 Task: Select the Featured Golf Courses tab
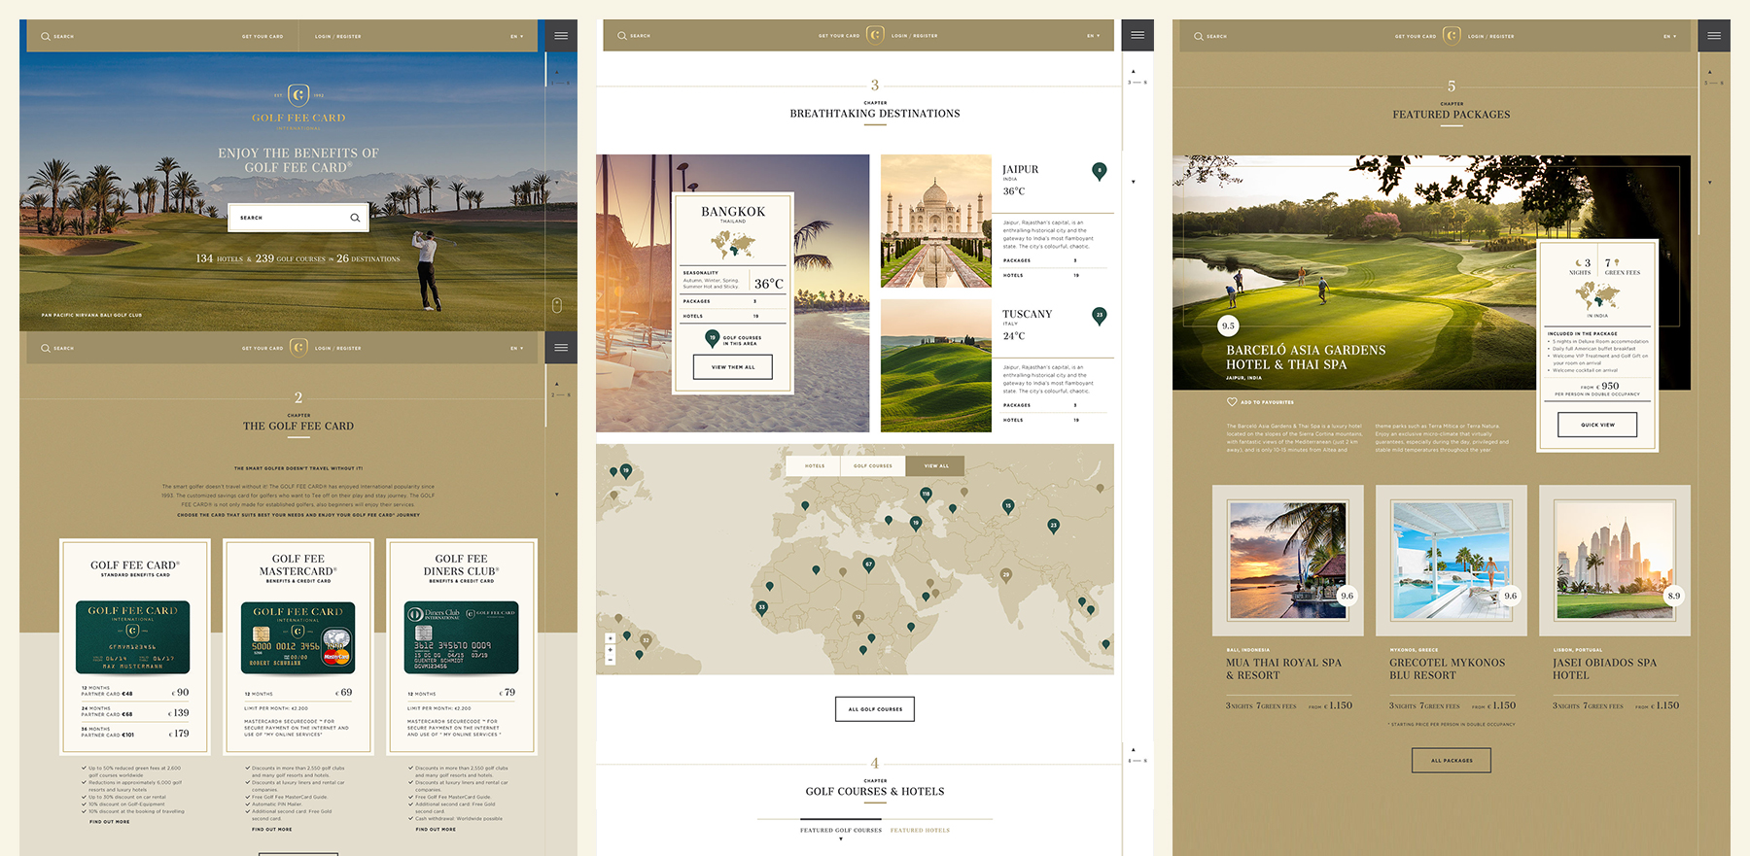(x=841, y=831)
